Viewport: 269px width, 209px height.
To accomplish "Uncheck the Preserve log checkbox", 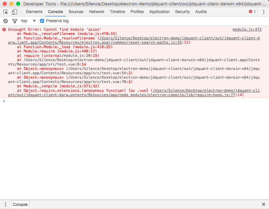I will coord(42,21).
